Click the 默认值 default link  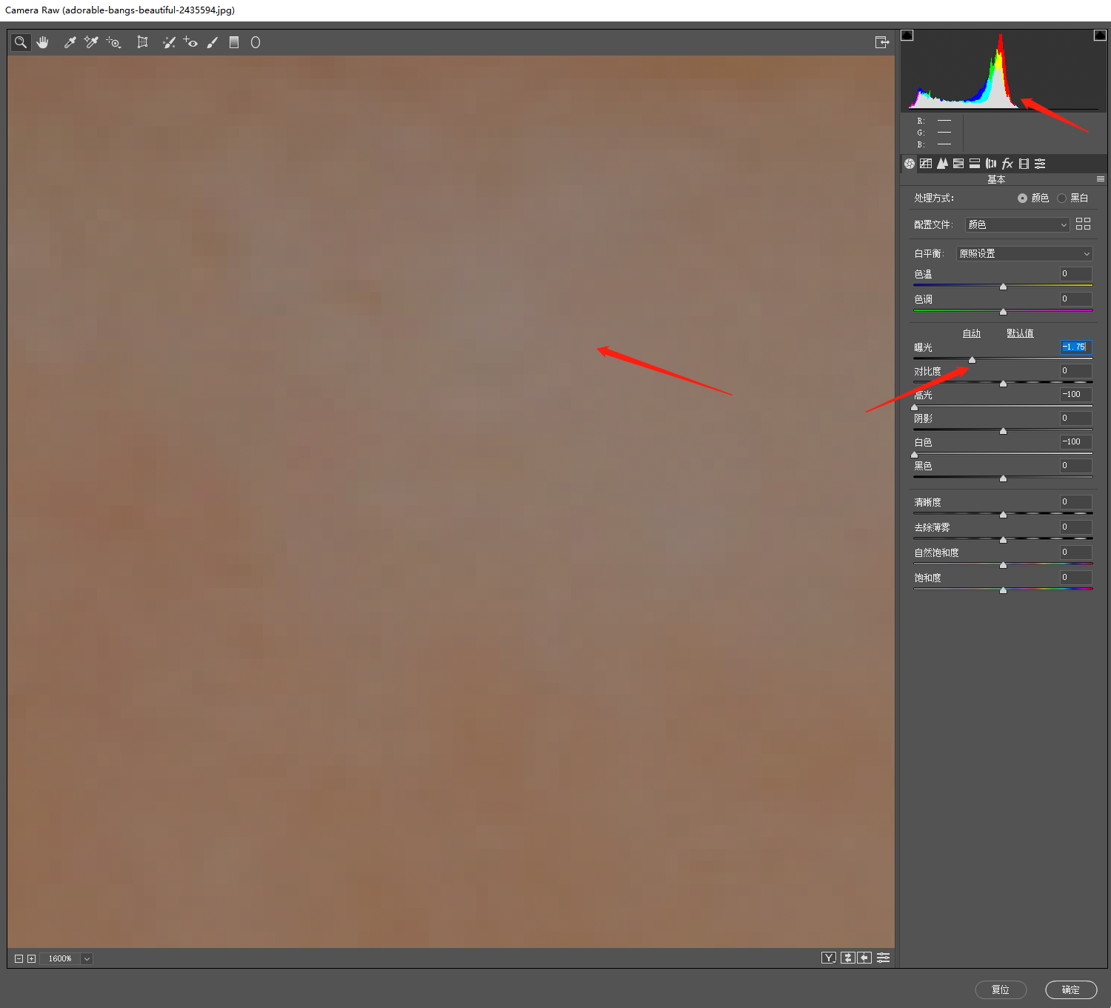tap(1020, 333)
